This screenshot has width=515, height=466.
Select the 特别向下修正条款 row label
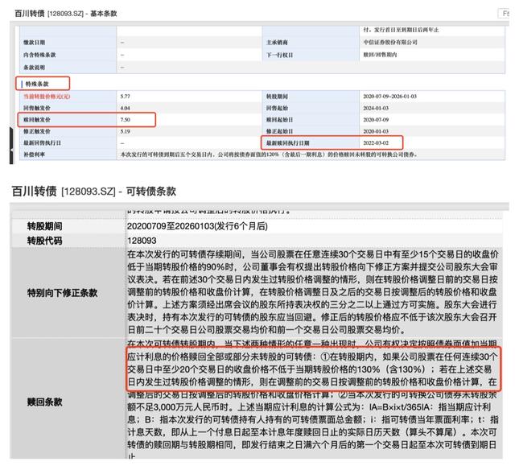click(x=63, y=293)
